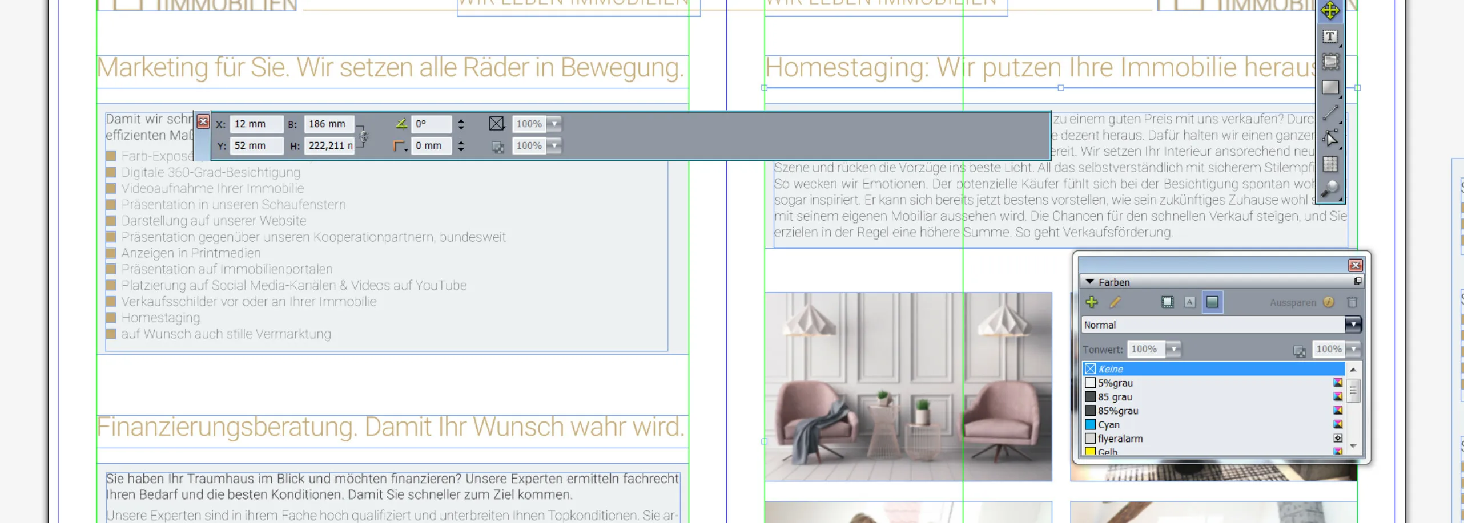Select the flyeralarm color entry

tap(1120, 439)
